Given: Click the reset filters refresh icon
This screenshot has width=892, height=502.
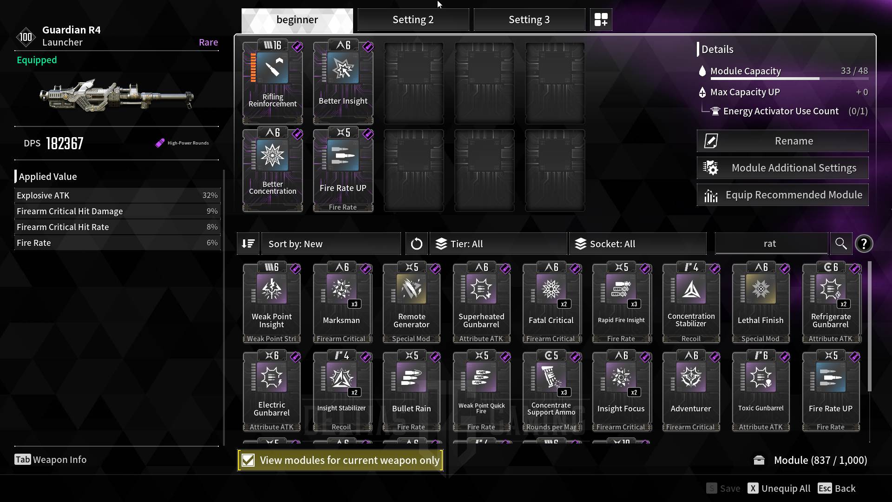Looking at the screenshot, I should pyautogui.click(x=416, y=244).
